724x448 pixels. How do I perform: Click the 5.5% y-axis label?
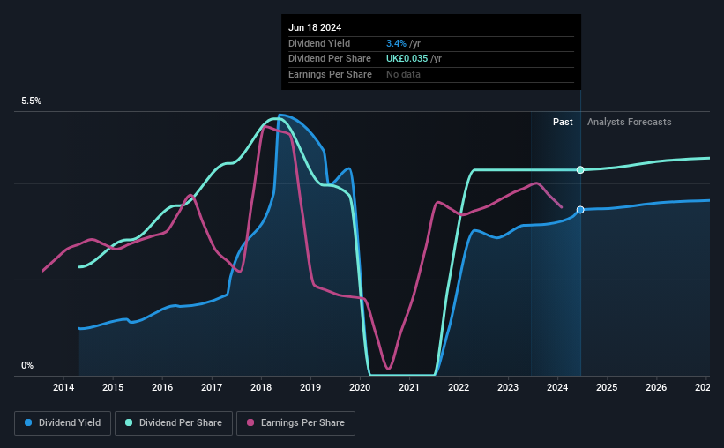click(x=32, y=101)
